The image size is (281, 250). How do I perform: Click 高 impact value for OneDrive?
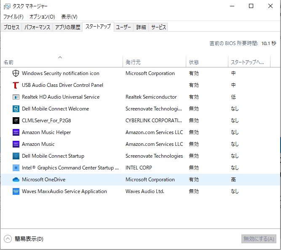click(233, 180)
